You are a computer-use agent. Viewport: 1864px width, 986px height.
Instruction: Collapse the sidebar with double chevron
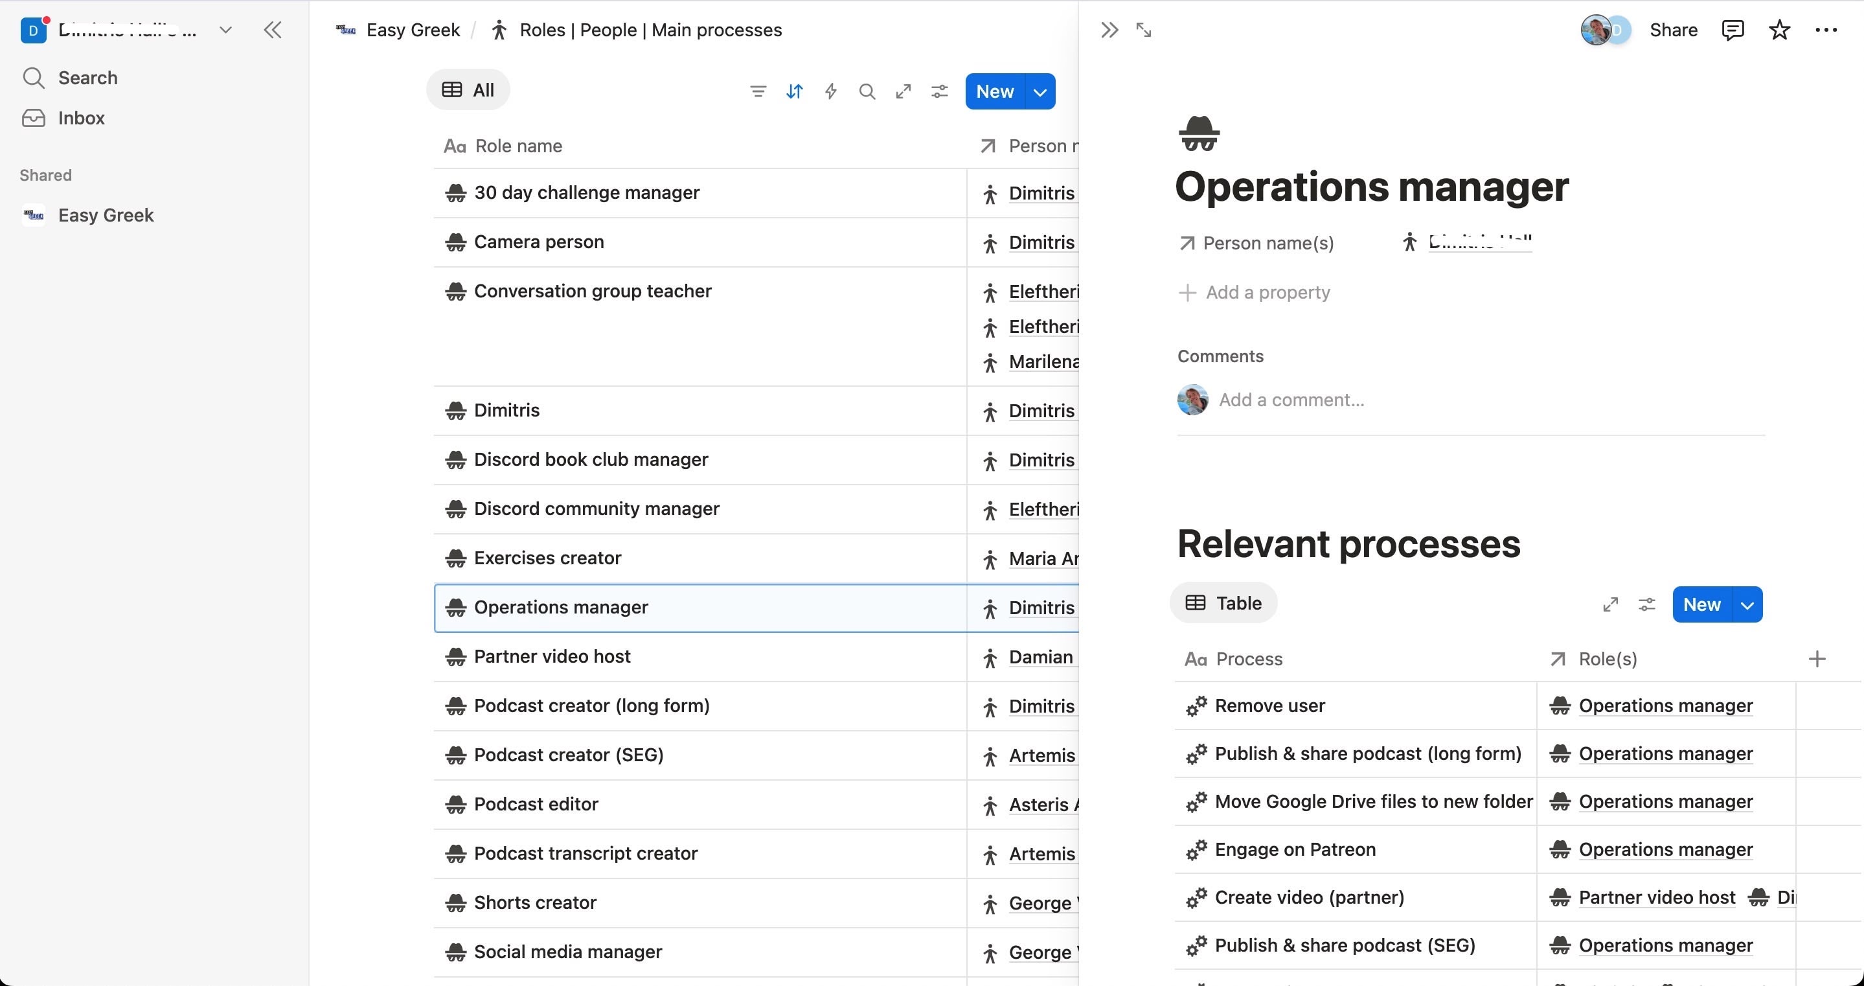tap(273, 30)
